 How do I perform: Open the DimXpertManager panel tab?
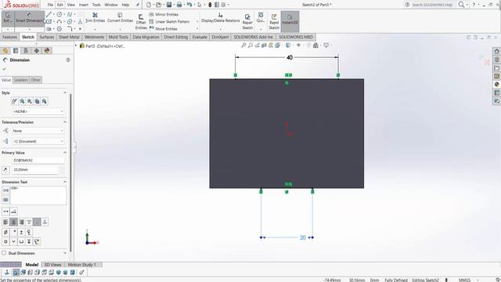tap(37, 50)
